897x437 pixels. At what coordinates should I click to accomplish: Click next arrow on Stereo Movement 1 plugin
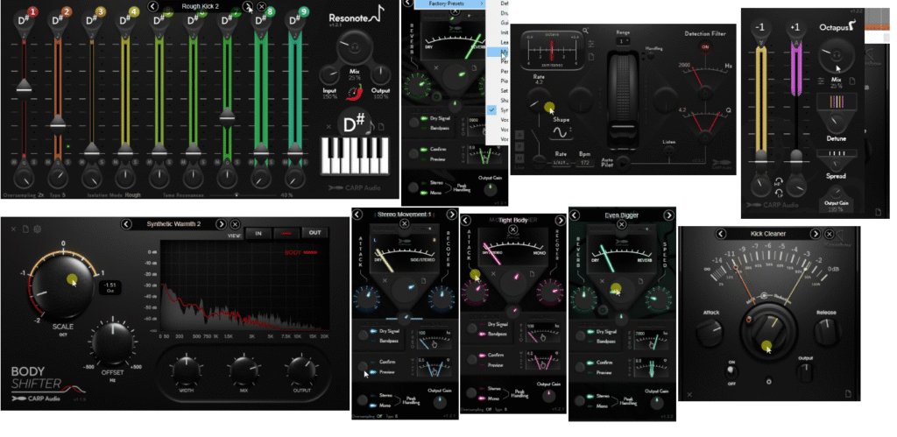point(451,215)
